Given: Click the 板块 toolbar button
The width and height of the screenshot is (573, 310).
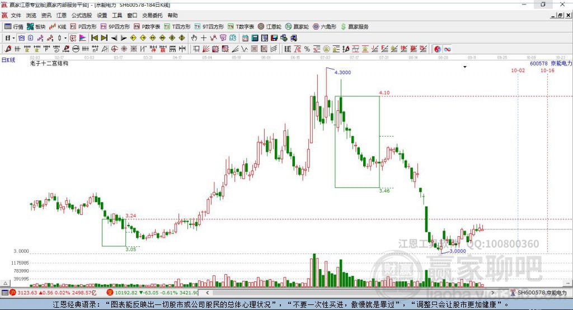Looking at the screenshot, I should click(x=36, y=27).
